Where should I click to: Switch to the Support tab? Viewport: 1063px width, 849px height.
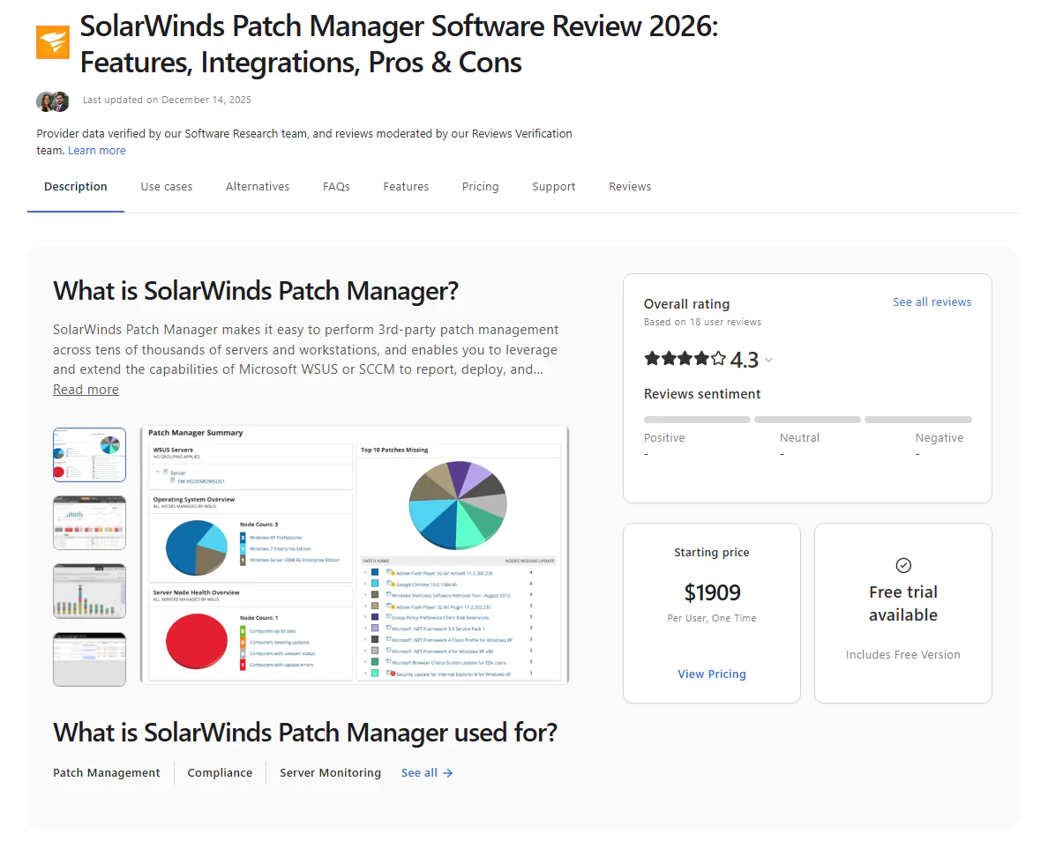554,187
